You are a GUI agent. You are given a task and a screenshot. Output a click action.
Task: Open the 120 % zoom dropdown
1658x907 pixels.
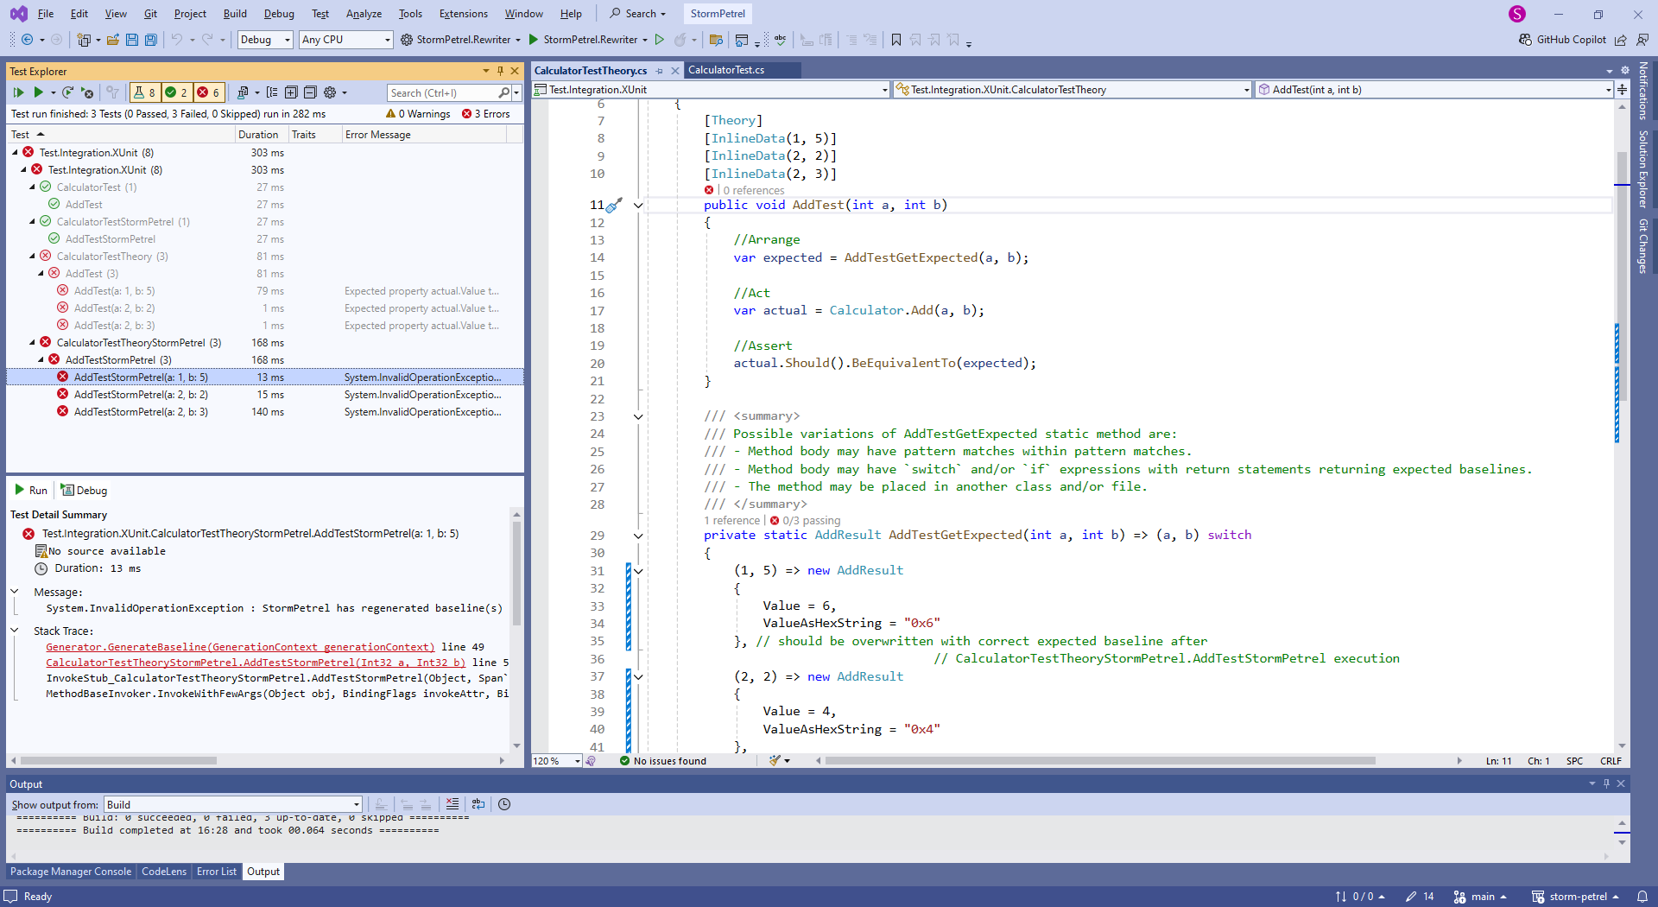point(557,761)
